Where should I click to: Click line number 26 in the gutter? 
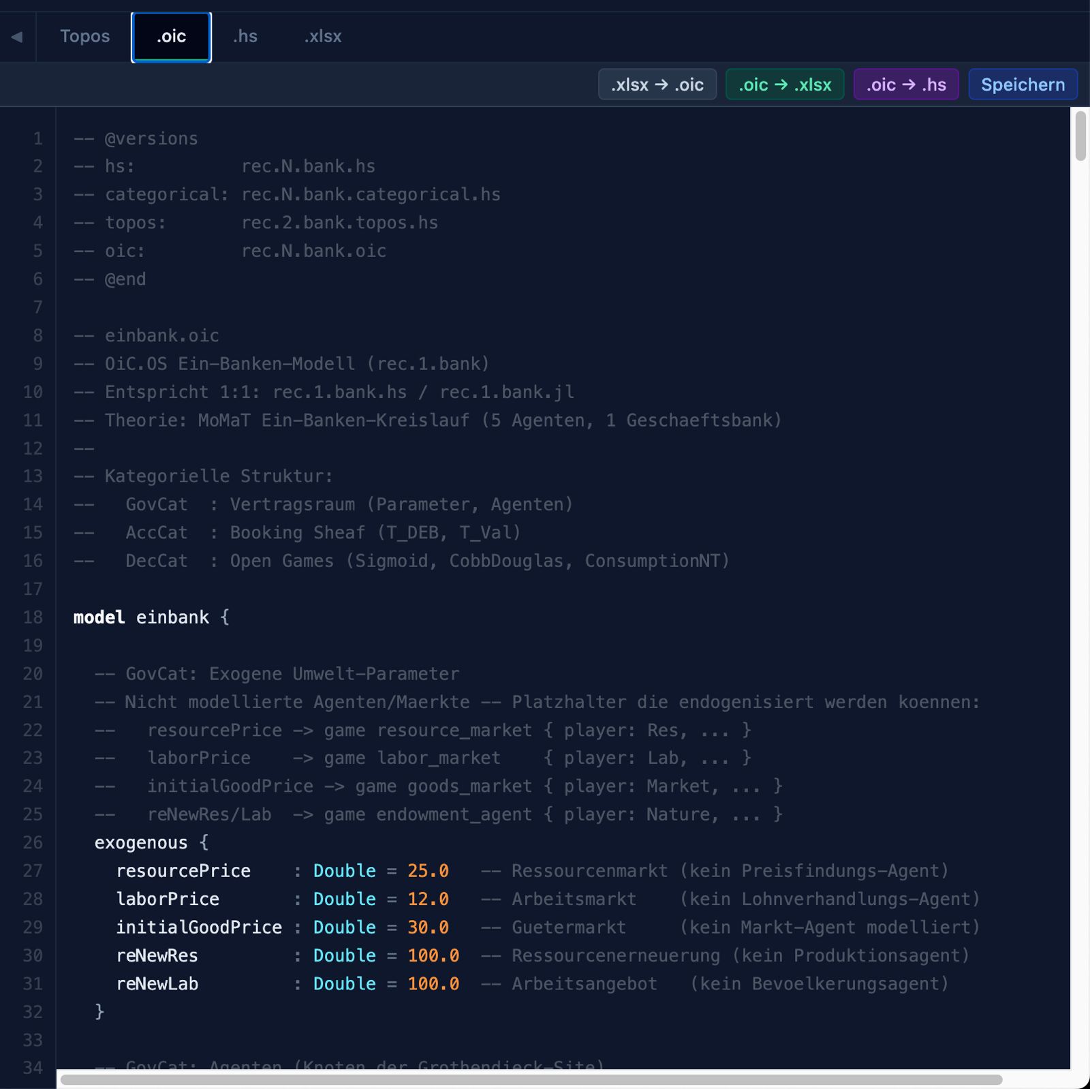[33, 843]
